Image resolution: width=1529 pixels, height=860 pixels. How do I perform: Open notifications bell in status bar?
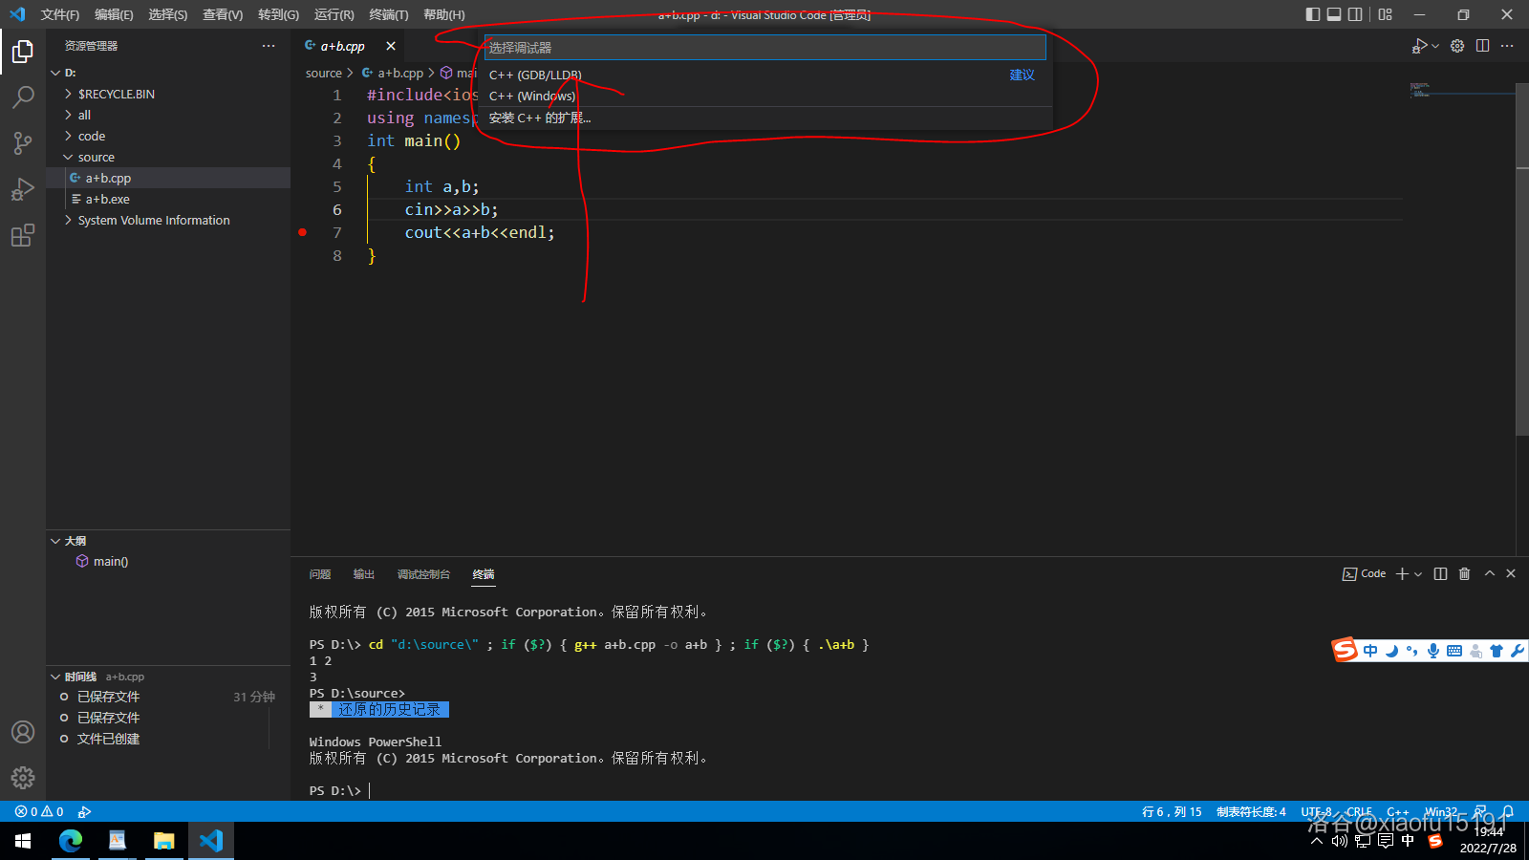point(1507,811)
